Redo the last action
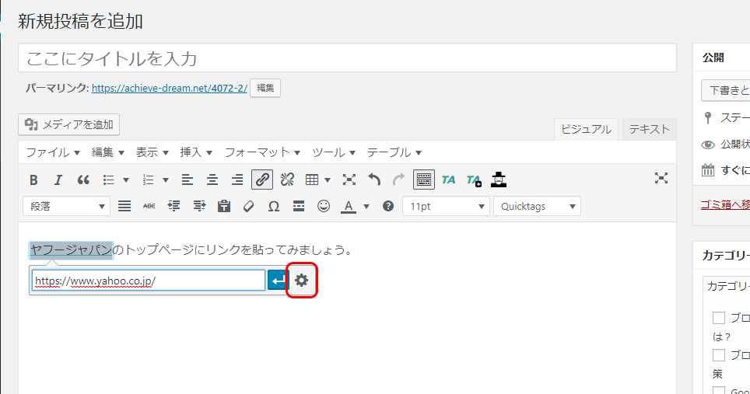The height and width of the screenshot is (394, 750). point(398,180)
